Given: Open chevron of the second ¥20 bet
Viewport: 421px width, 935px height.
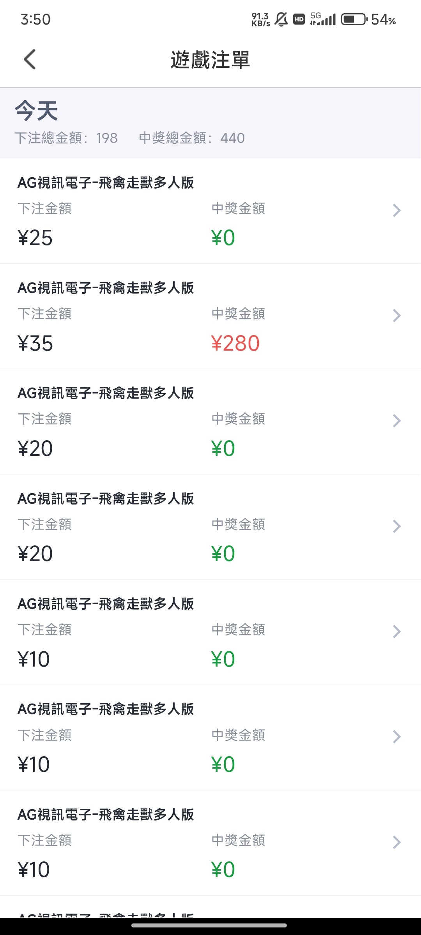Looking at the screenshot, I should (x=396, y=526).
